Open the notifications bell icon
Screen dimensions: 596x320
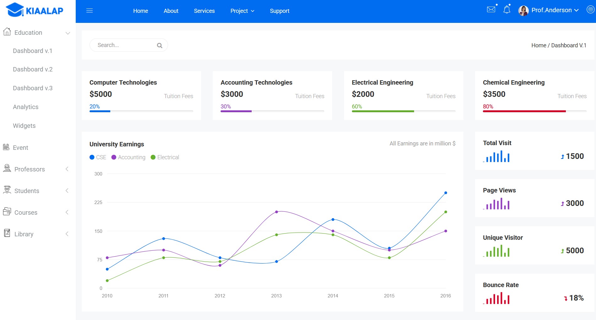506,10
